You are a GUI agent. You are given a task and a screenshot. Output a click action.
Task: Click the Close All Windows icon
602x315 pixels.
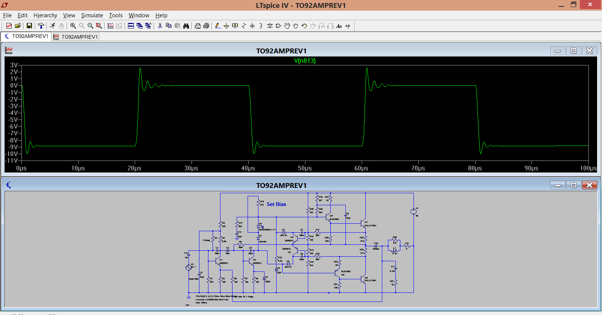click(148, 26)
